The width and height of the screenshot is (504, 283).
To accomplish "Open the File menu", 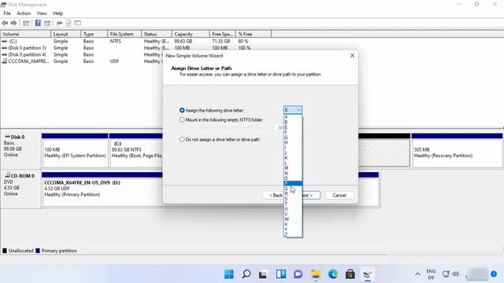I will [7, 13].
